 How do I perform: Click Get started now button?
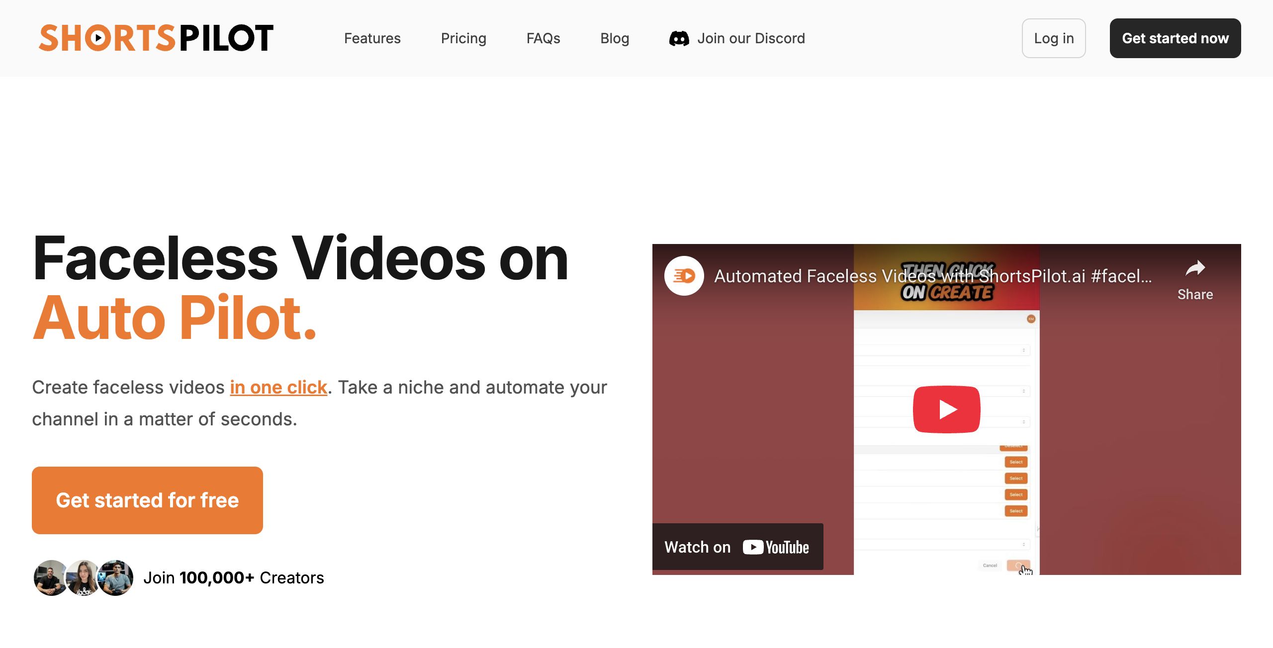point(1175,38)
